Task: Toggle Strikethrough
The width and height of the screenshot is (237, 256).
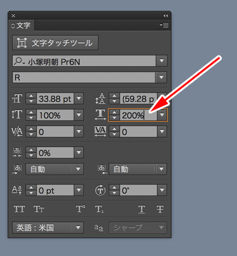Action: pyautogui.click(x=160, y=210)
